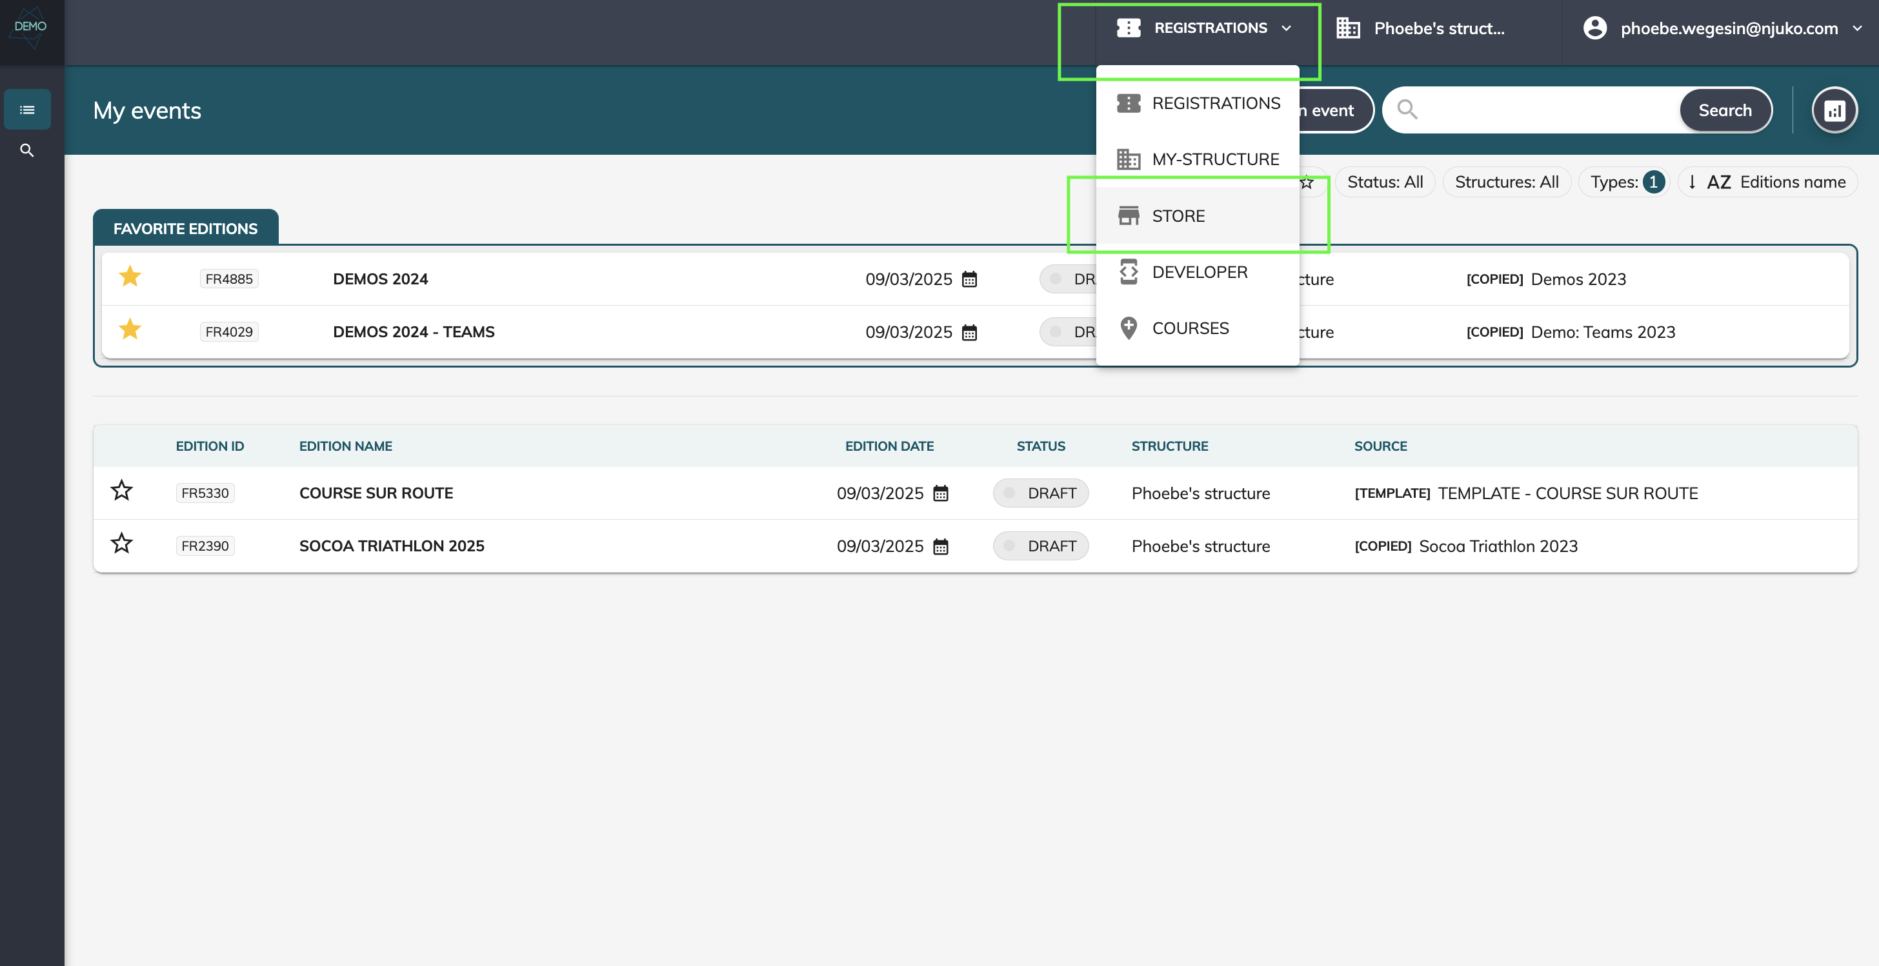
Task: Select MY-STRUCTURE menu entry
Action: (x=1198, y=160)
